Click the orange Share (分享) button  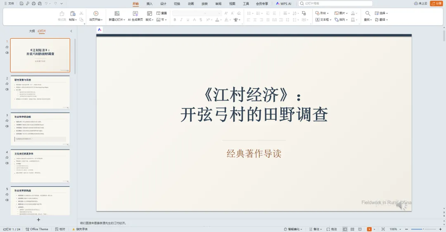tap(437, 3)
